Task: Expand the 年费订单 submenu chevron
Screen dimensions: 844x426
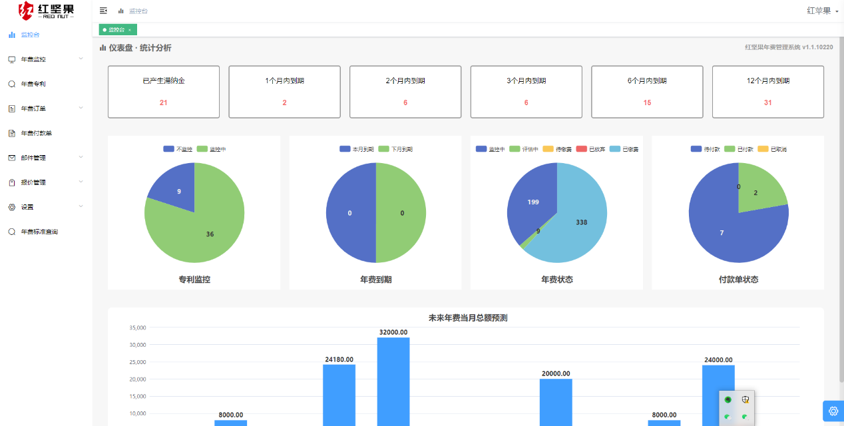Action: (x=81, y=108)
